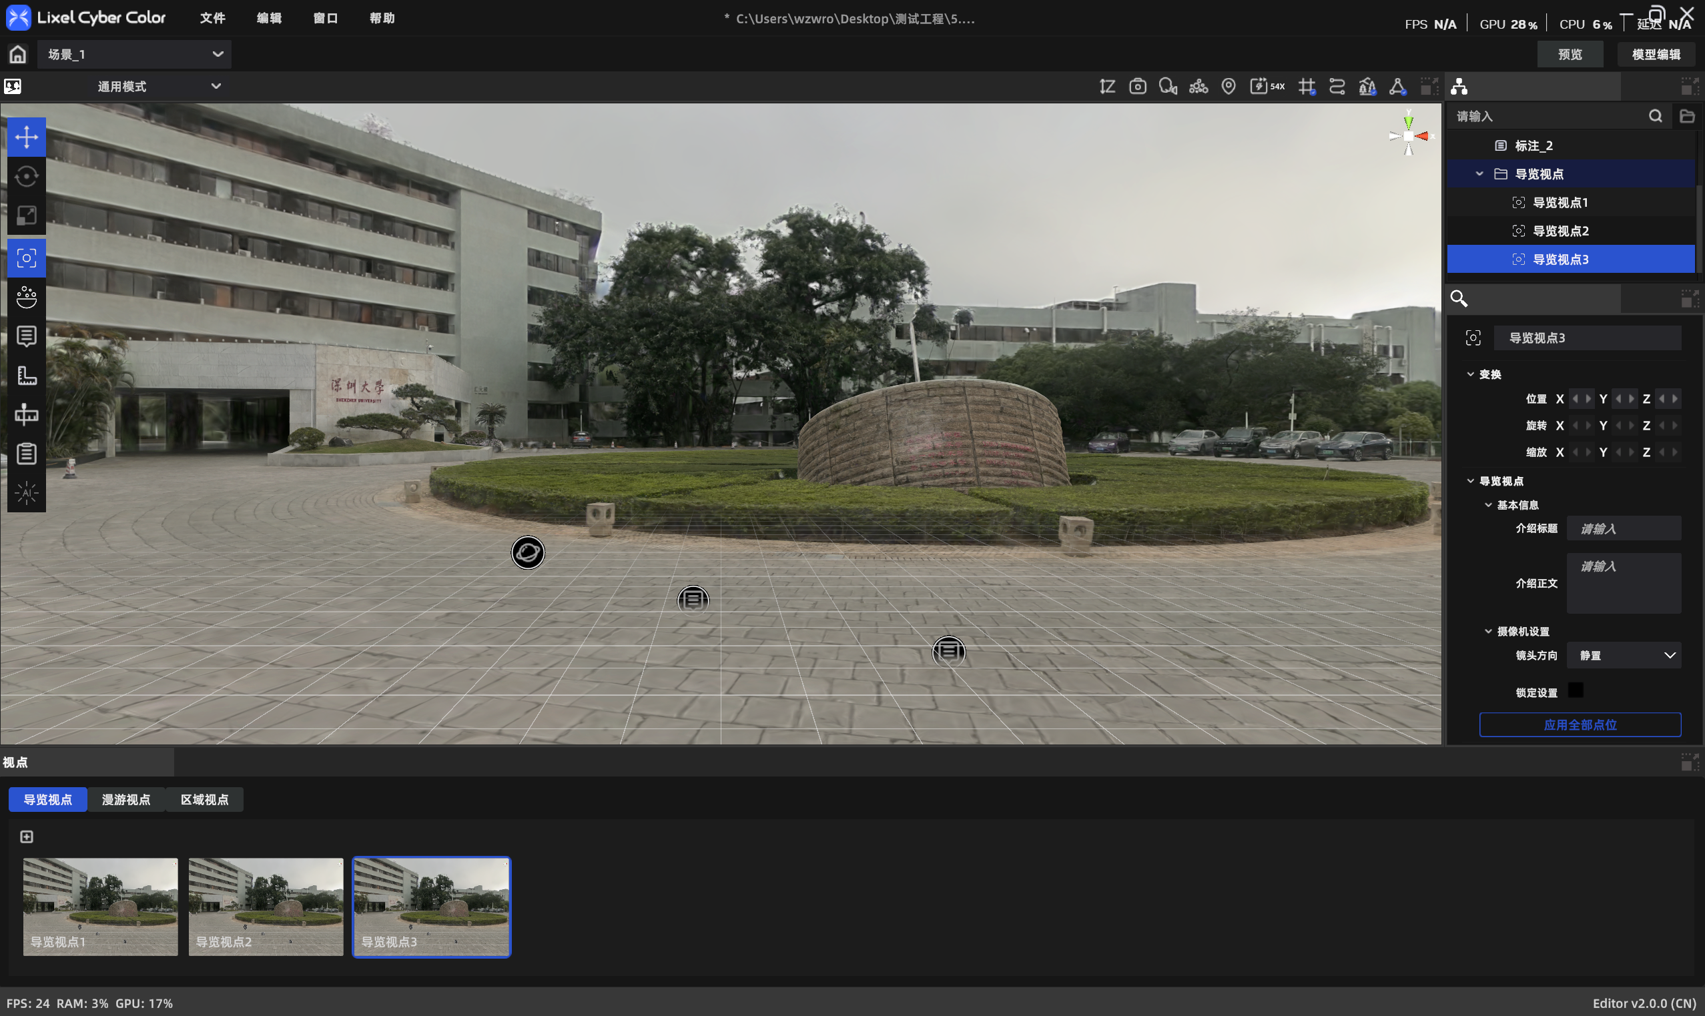Collapse the 变换 section
Image resolution: width=1705 pixels, height=1016 pixels.
[1470, 374]
